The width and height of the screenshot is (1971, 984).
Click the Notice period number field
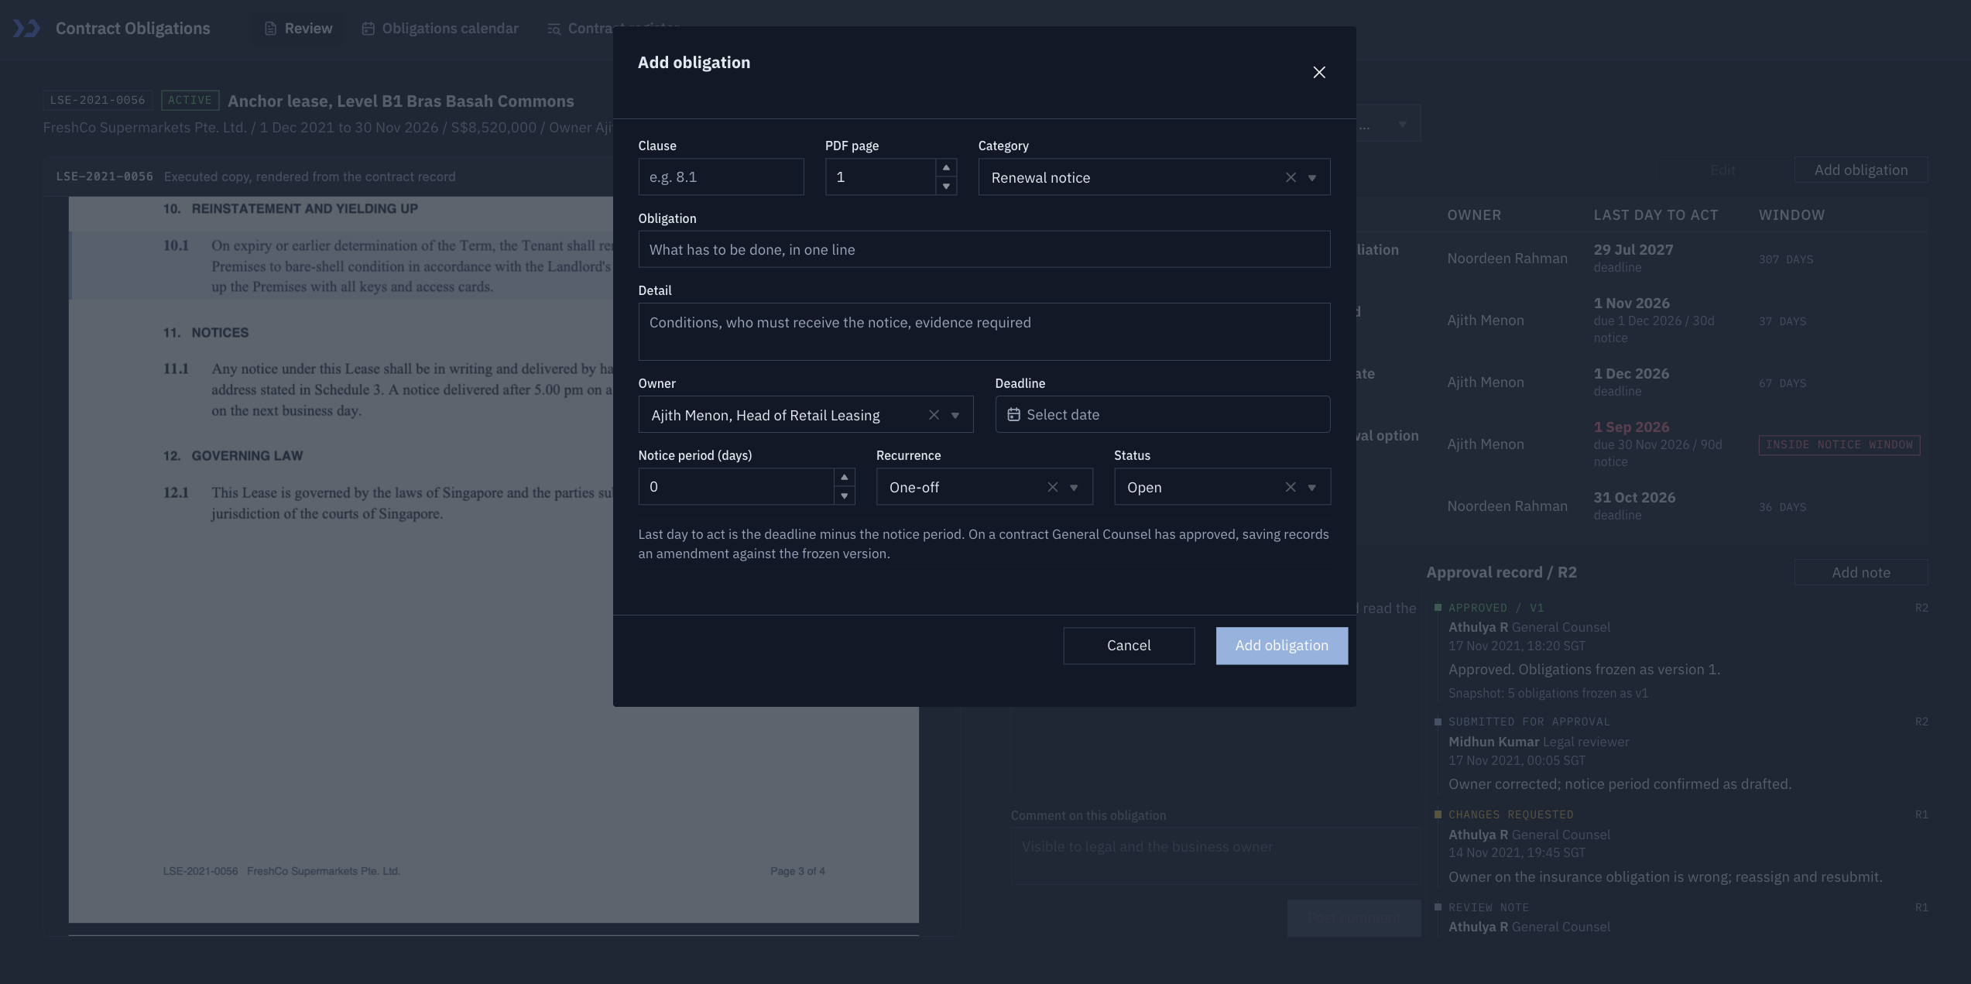click(x=736, y=486)
